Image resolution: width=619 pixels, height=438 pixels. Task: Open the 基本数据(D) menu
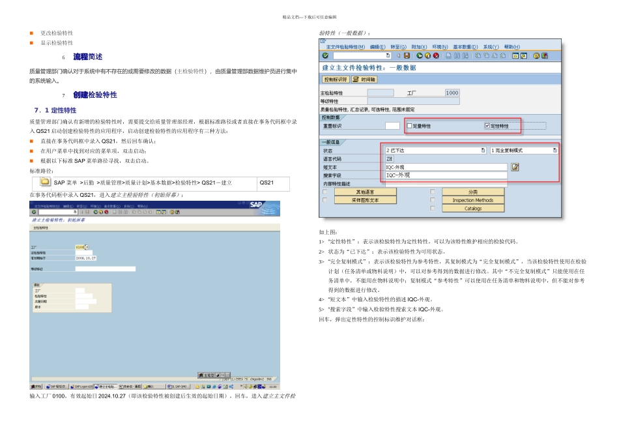pos(465,47)
